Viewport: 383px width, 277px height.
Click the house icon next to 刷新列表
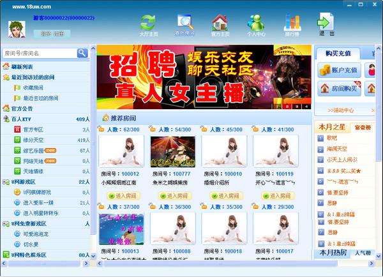click(x=6, y=66)
